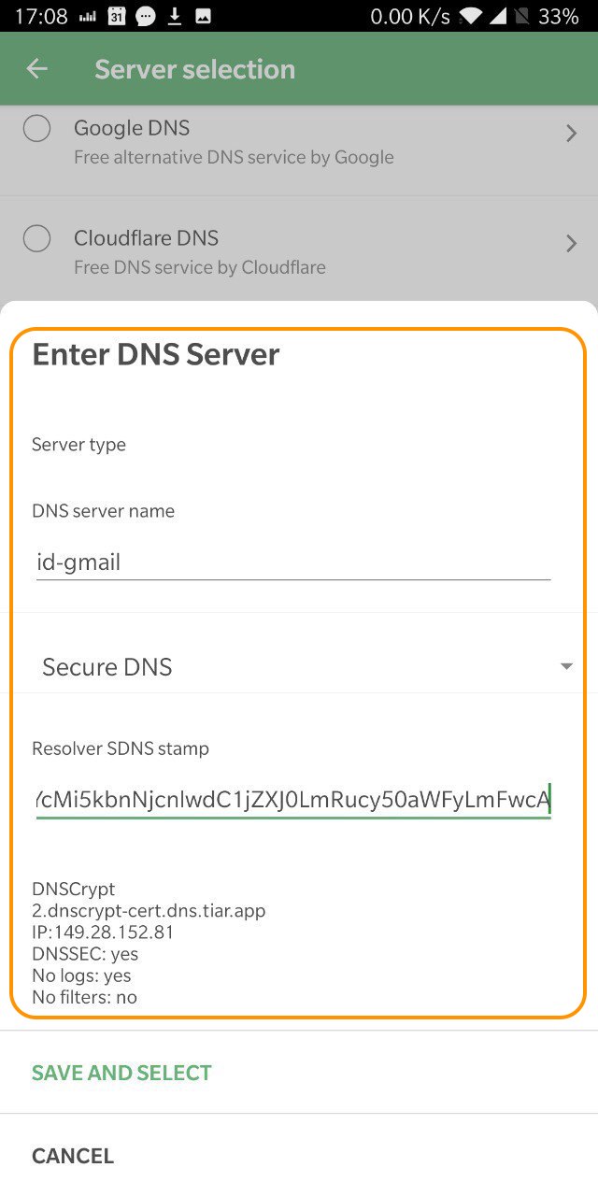Open calendar notification icon in status bar

pos(117,16)
